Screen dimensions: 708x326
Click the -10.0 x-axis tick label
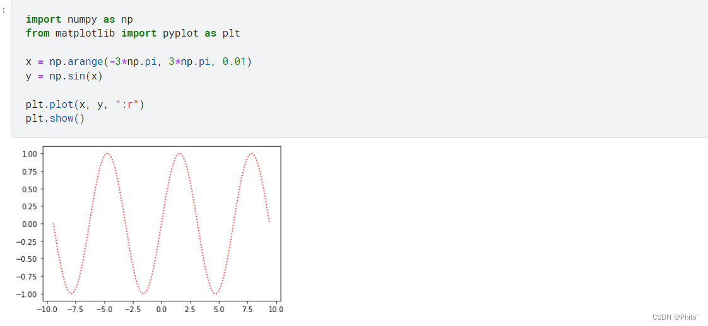click(47, 310)
